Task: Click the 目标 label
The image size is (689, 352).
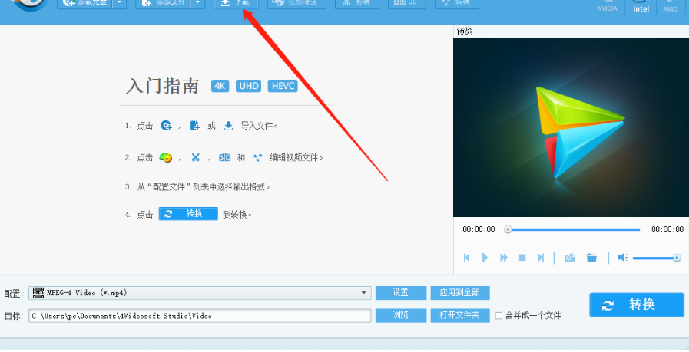Action: click(13, 316)
